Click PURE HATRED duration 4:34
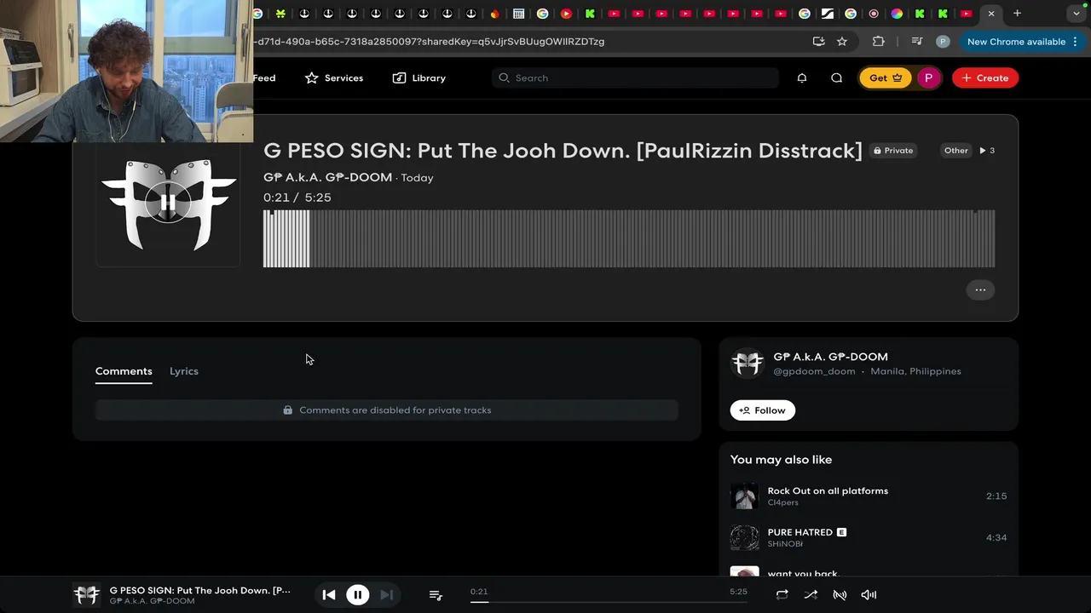Screen dimensions: 1091x613 996,538
